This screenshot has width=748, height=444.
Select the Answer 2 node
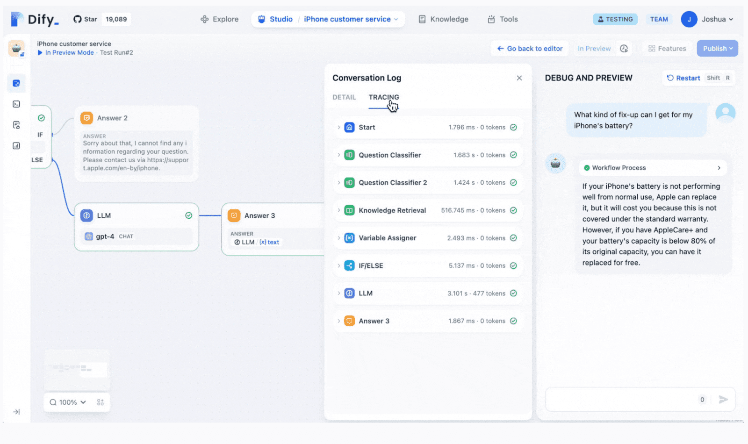(137, 143)
